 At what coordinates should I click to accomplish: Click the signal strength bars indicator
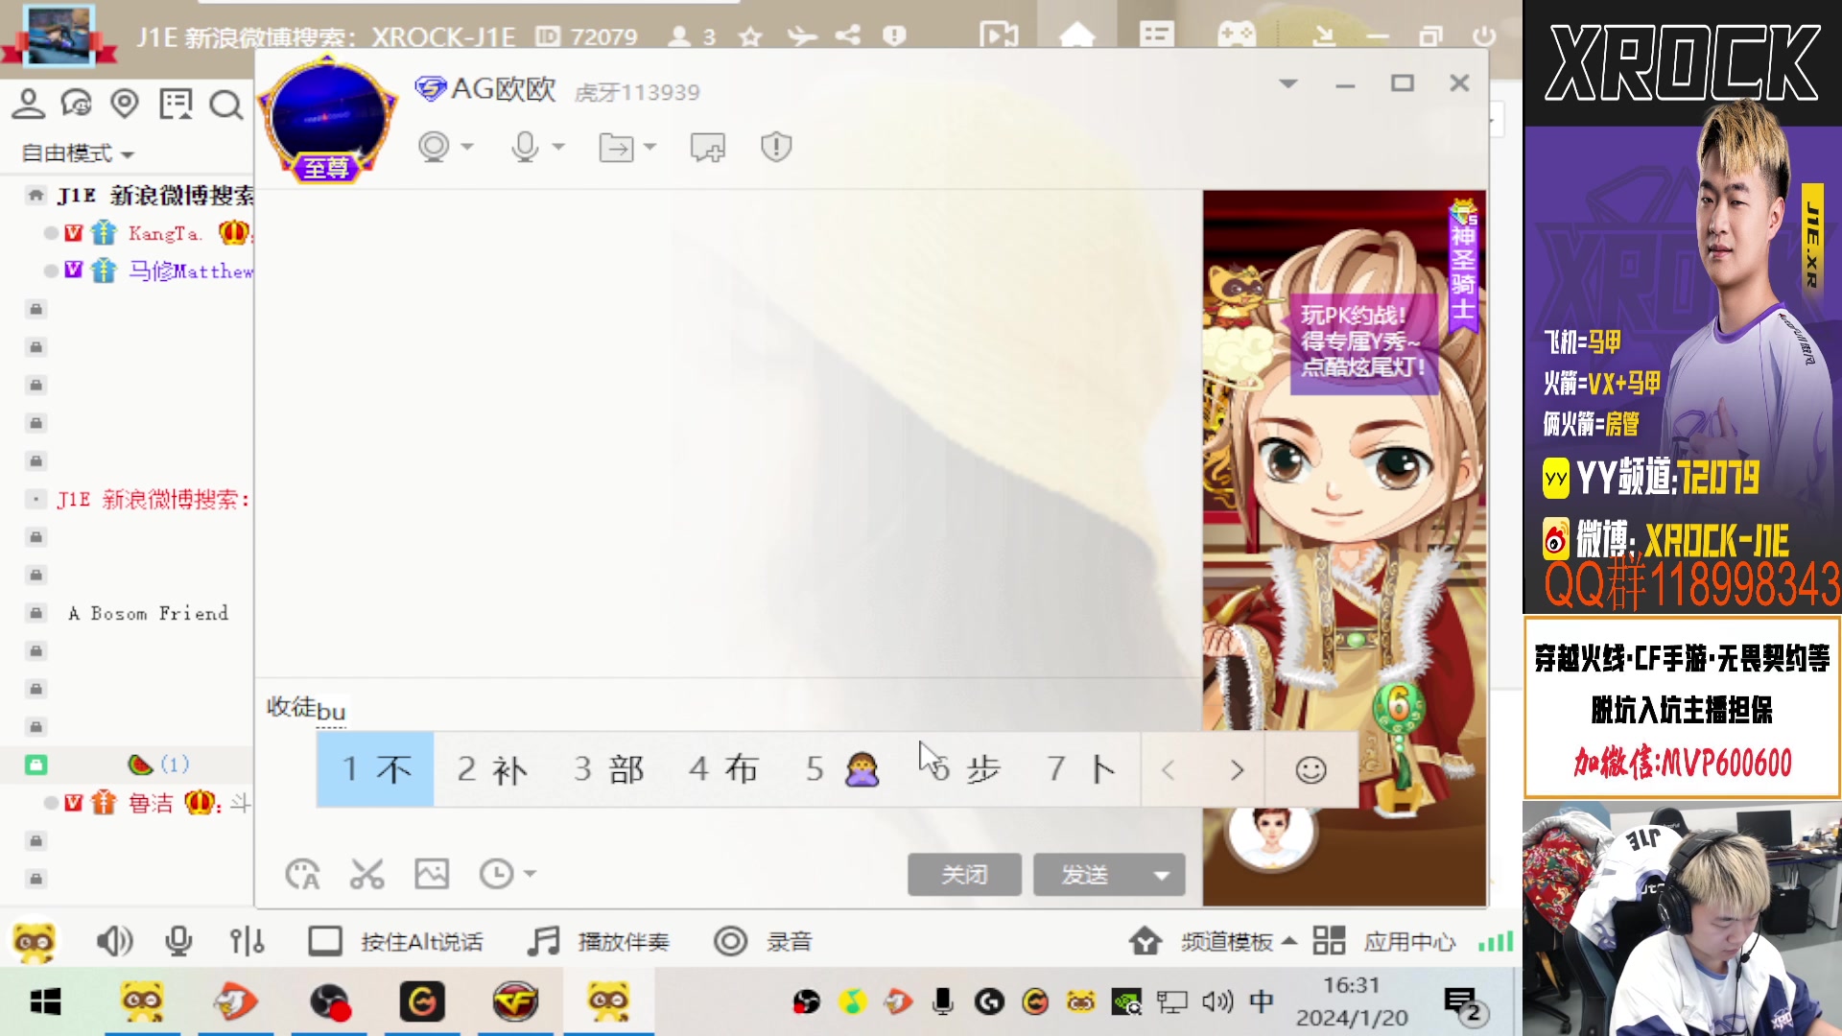tap(1496, 941)
